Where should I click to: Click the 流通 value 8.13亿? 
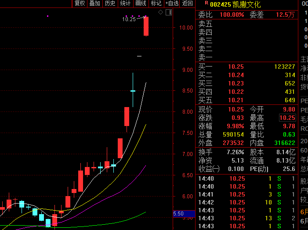[286, 161]
